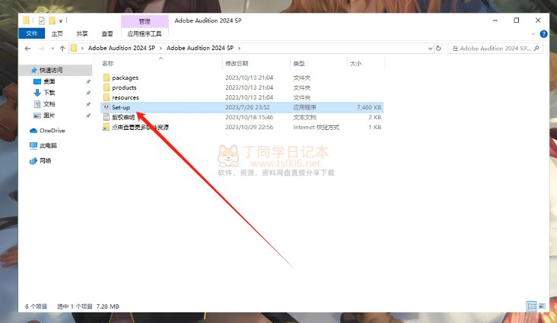The height and width of the screenshot is (323, 557).
Task: Go up one folder level
Action: (62, 49)
